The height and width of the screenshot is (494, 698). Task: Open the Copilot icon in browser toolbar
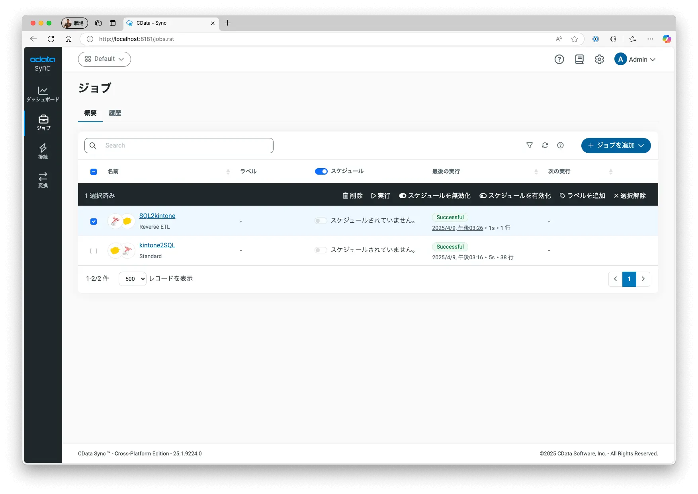(667, 39)
